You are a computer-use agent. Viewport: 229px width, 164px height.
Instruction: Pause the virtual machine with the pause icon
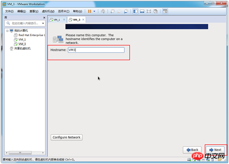[x=89, y=11]
